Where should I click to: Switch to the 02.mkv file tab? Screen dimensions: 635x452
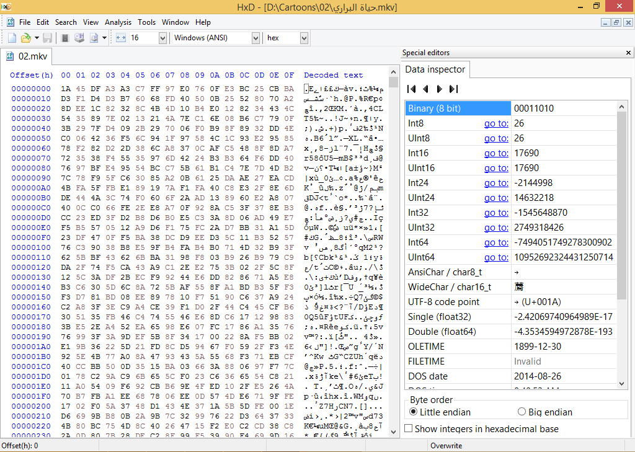point(27,56)
